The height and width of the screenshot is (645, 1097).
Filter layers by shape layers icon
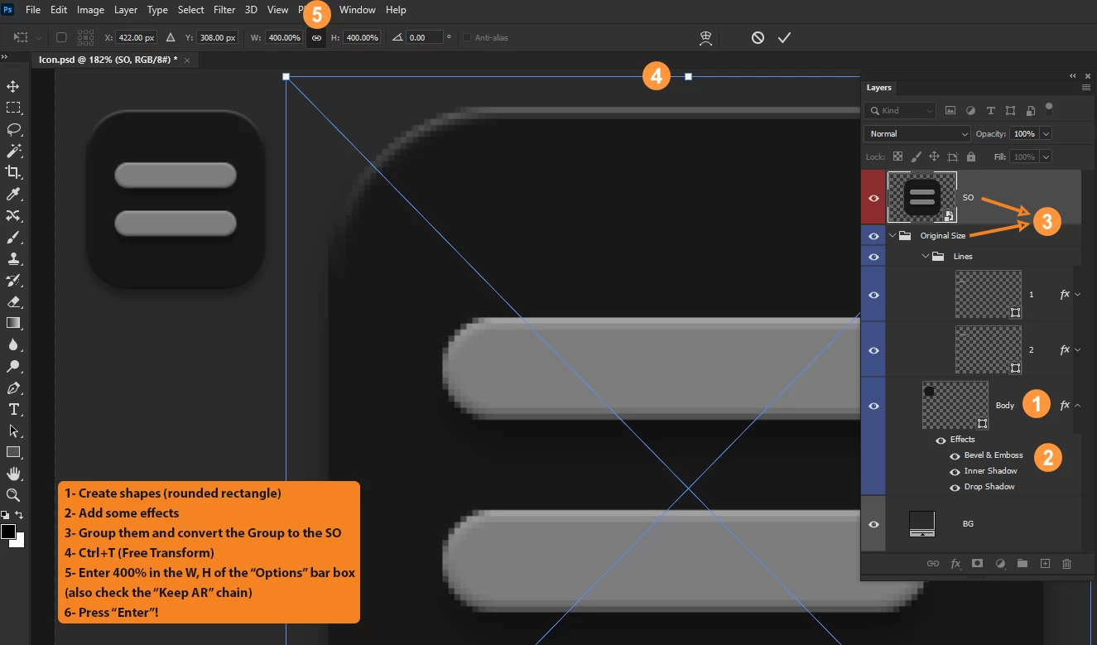click(1010, 110)
